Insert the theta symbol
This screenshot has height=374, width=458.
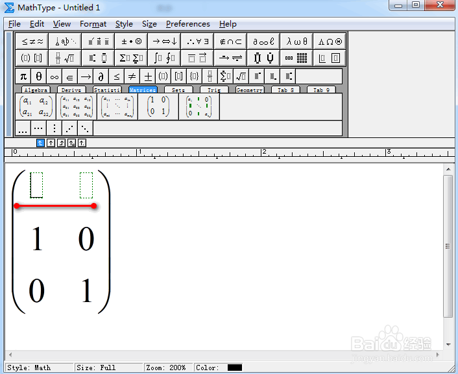(38, 76)
